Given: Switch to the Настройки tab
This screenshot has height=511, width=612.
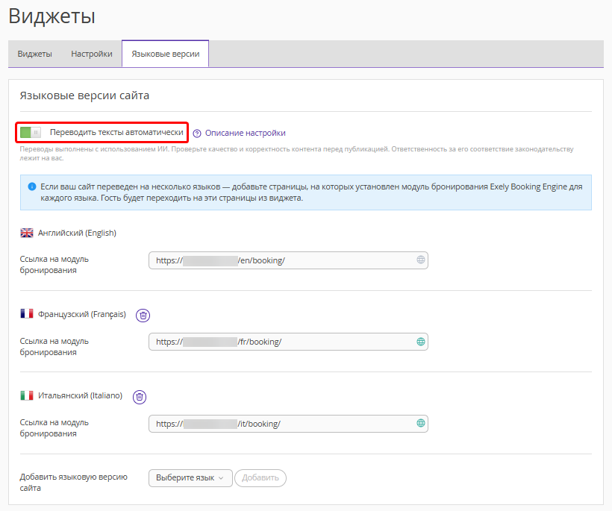Looking at the screenshot, I should click(92, 54).
